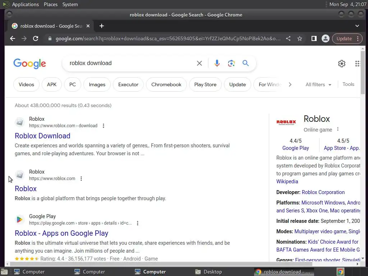This screenshot has width=368, height=276.
Task: Open more options for Google Play result
Action: pyautogui.click(x=138, y=223)
